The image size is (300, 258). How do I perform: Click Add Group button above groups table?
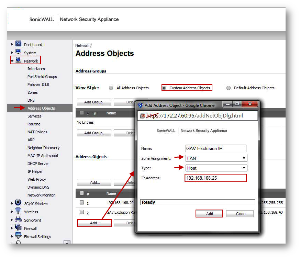94,102
